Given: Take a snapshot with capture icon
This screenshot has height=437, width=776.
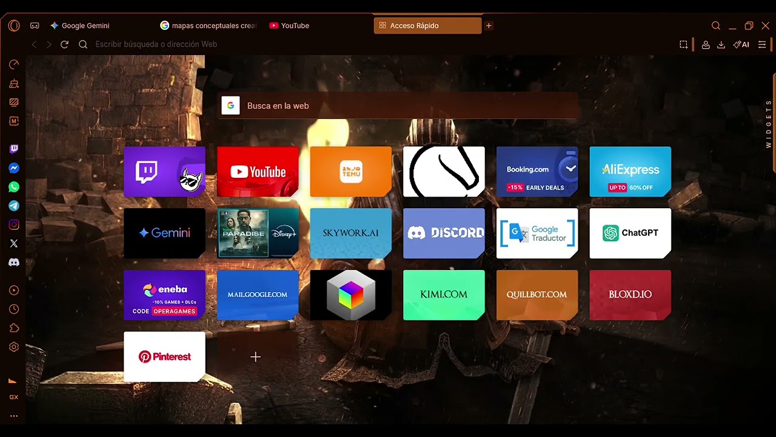Looking at the screenshot, I should click(684, 44).
